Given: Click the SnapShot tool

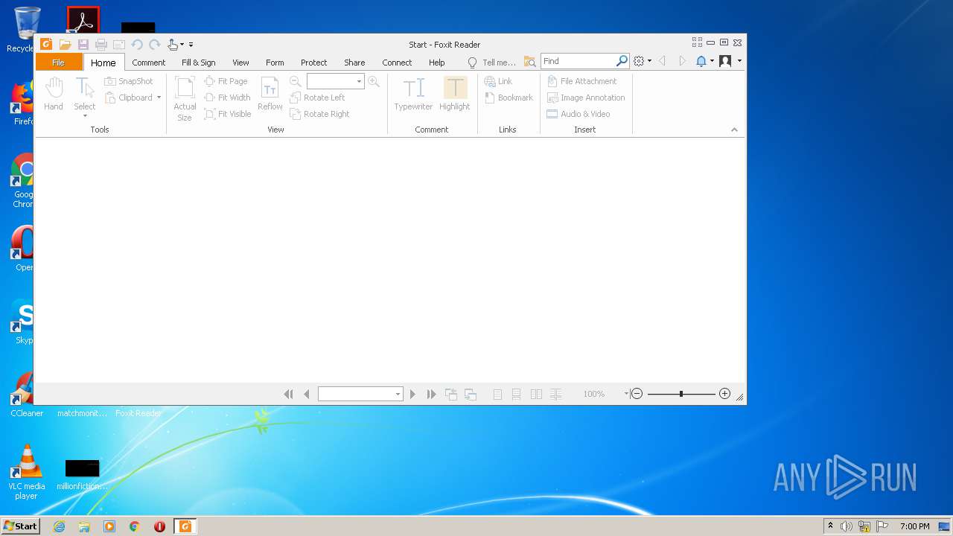Looking at the screenshot, I should click(x=129, y=81).
